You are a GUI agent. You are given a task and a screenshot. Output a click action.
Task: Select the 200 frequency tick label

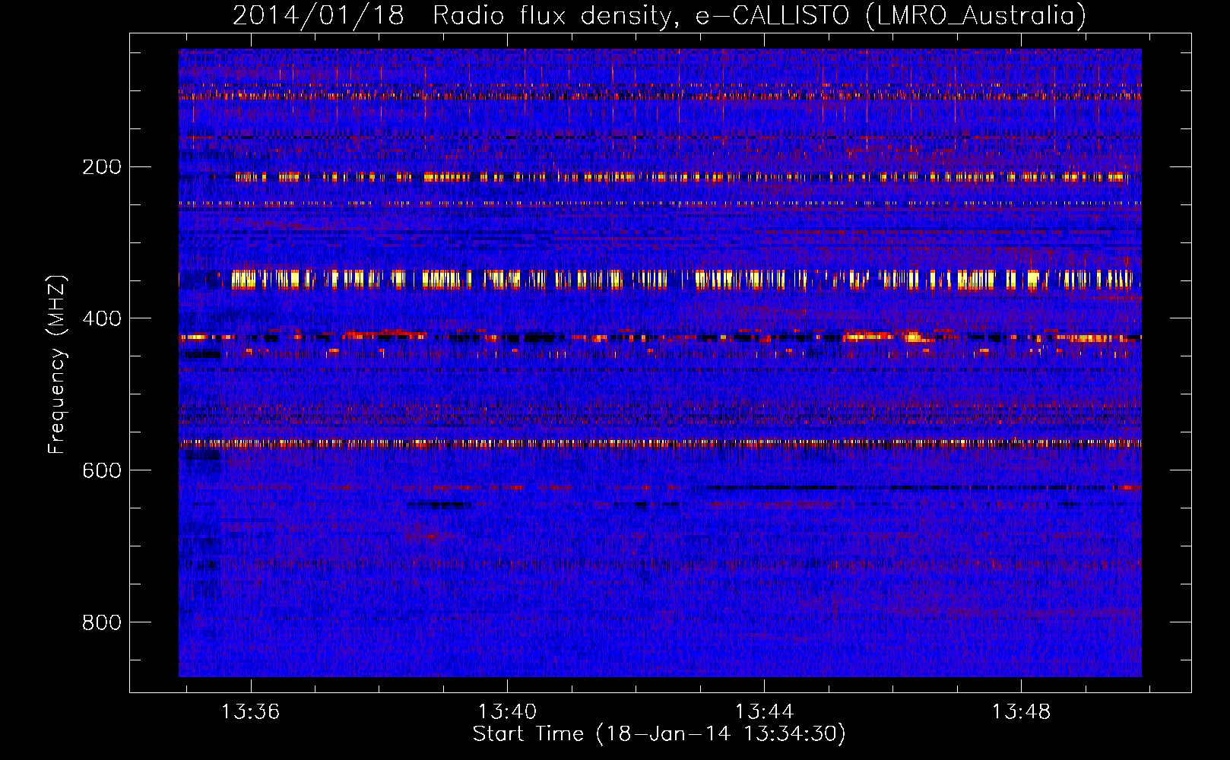pos(102,166)
